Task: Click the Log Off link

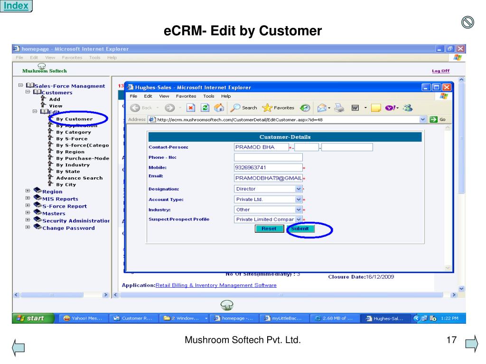Action: click(441, 71)
